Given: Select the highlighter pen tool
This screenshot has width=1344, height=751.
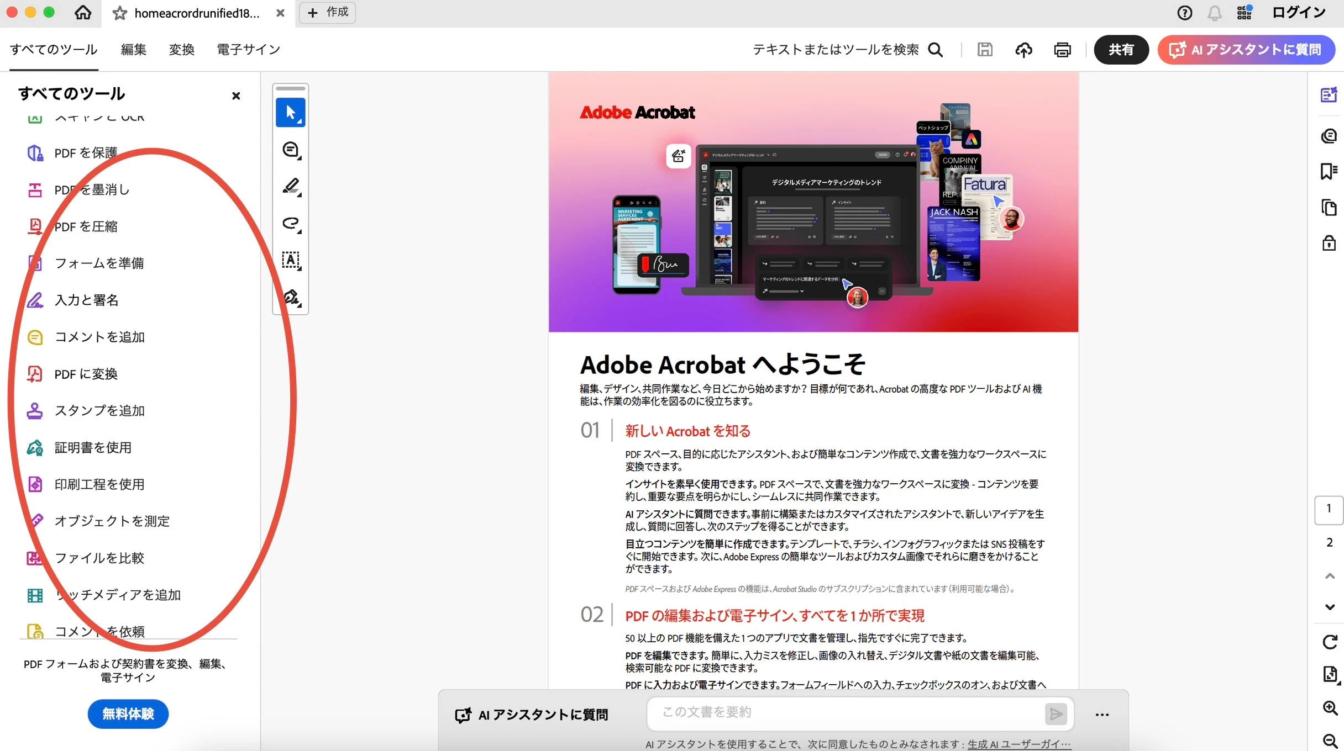Looking at the screenshot, I should pyautogui.click(x=290, y=187).
